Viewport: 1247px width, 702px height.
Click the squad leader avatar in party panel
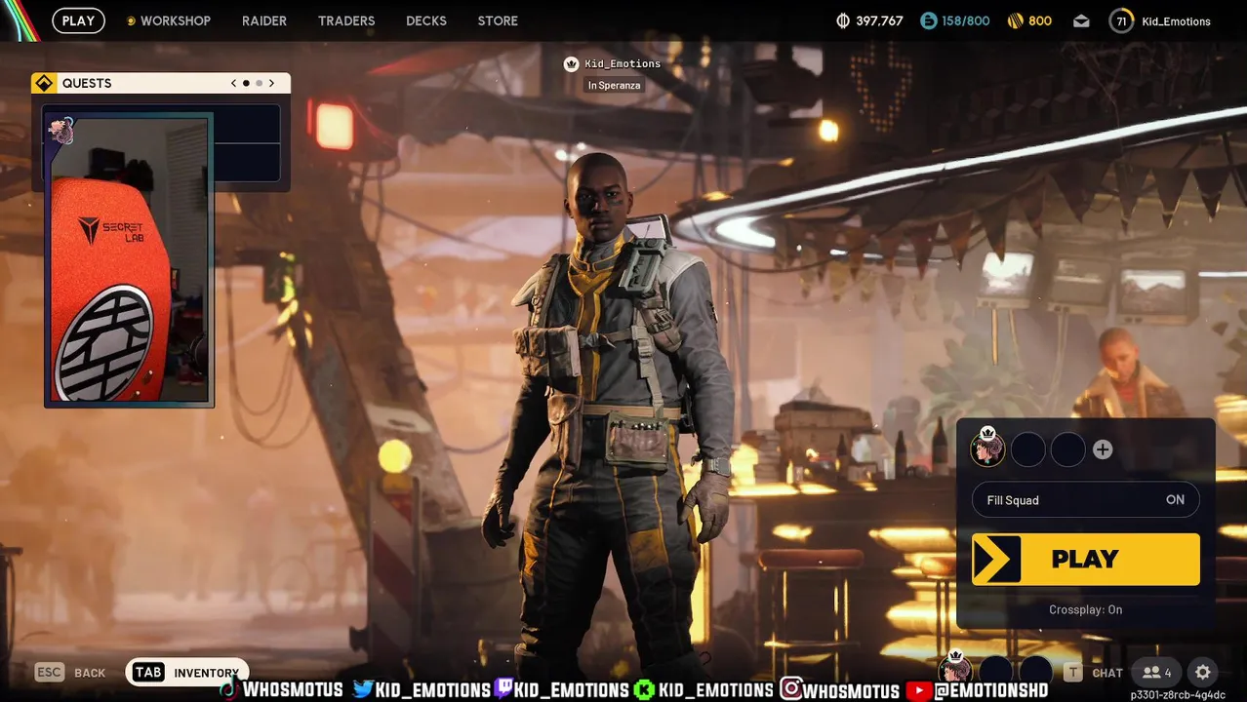click(x=987, y=448)
